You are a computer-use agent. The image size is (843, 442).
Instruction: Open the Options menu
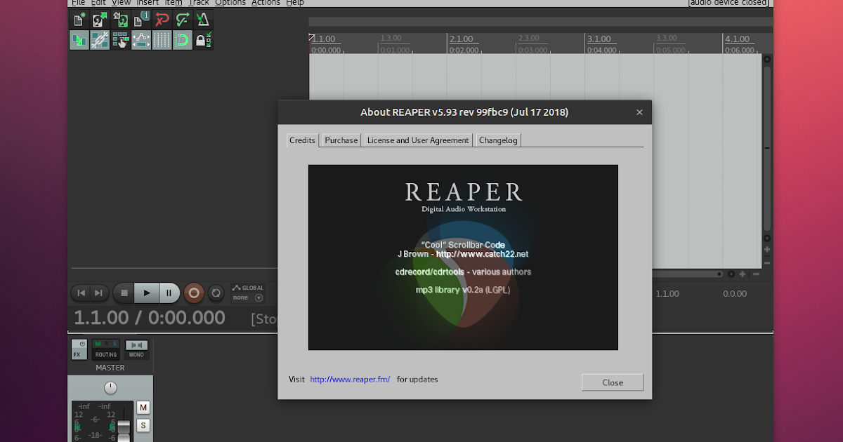(x=230, y=3)
